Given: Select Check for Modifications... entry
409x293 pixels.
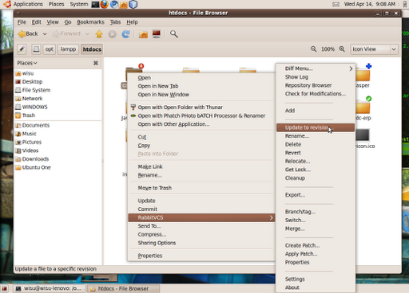Looking at the screenshot, I should [x=316, y=94].
